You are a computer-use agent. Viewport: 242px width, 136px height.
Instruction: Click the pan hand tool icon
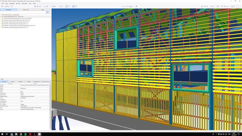pos(136,6)
